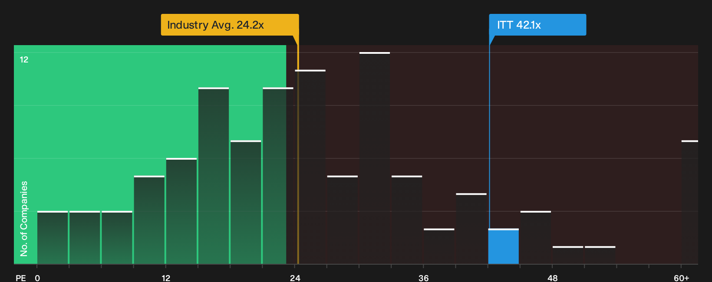Click the x-axis tick label 36
712x282 pixels.
coord(424,278)
